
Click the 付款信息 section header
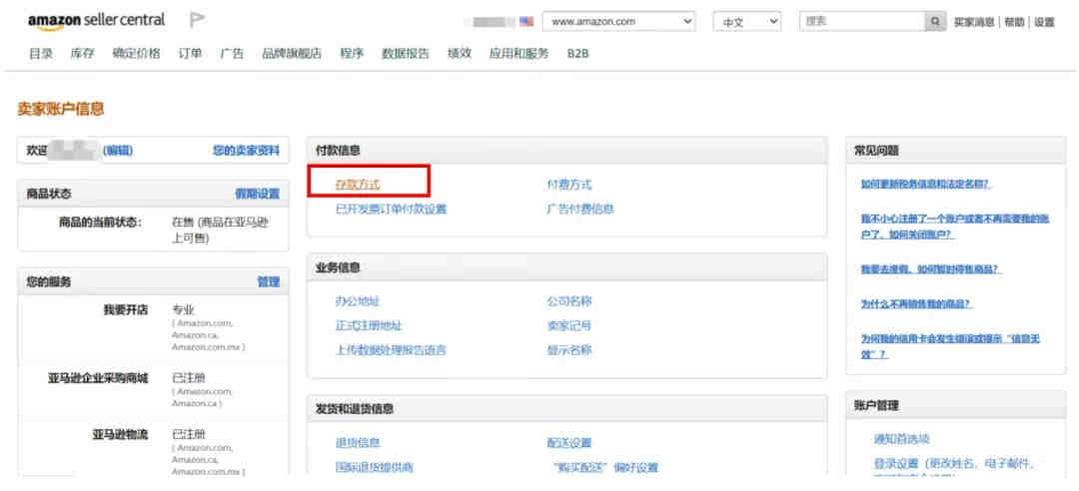click(338, 150)
